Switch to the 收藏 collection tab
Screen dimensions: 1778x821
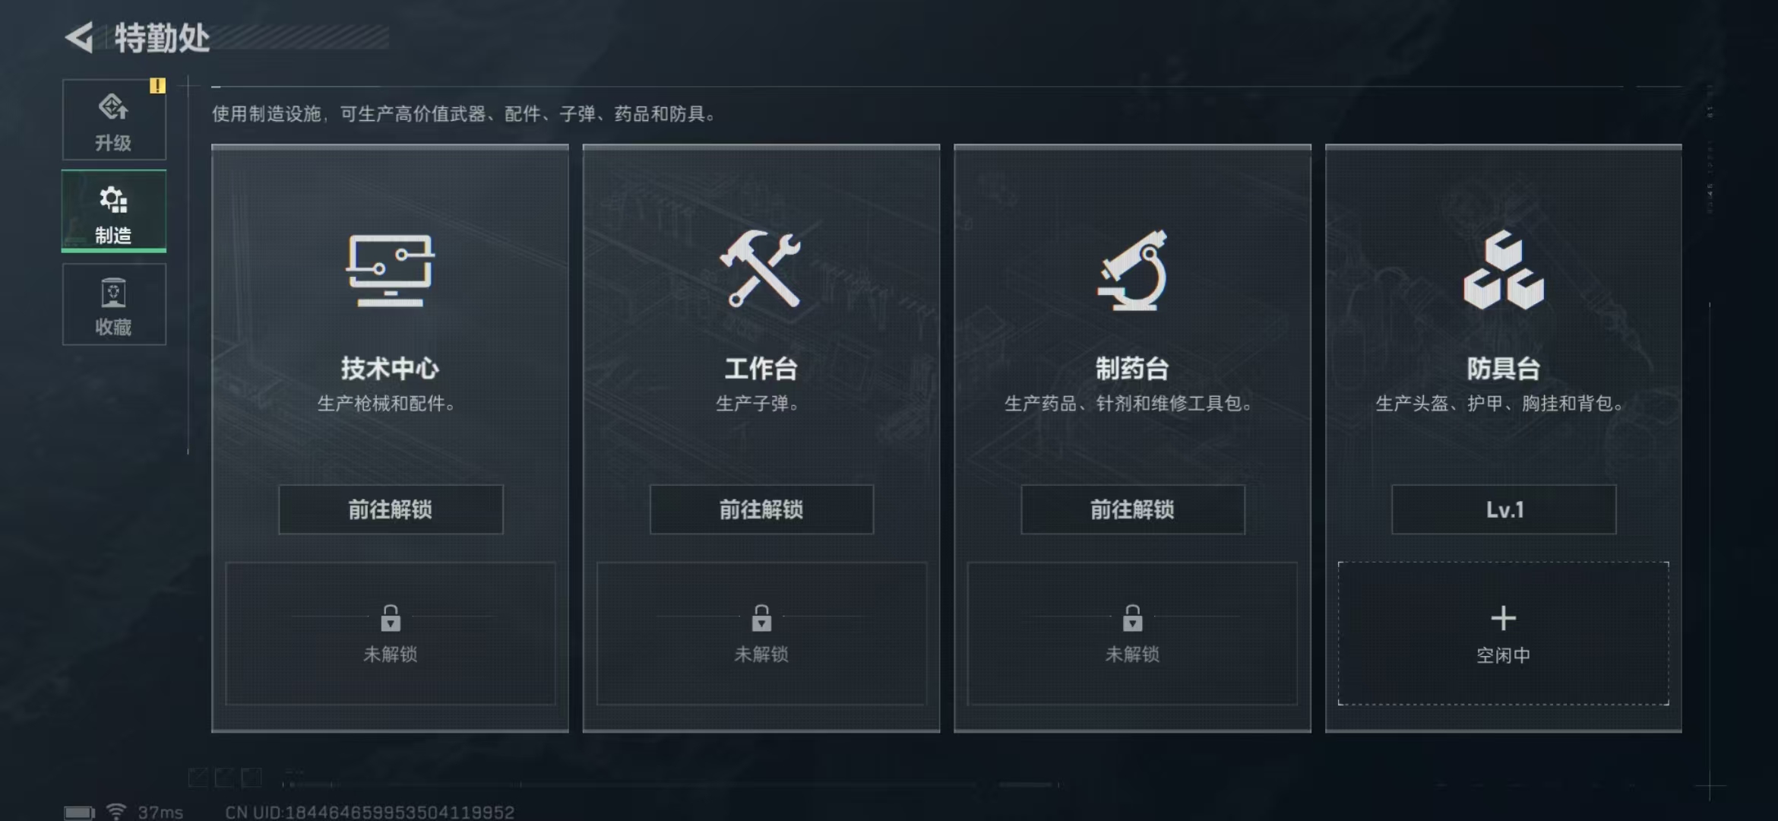(114, 304)
